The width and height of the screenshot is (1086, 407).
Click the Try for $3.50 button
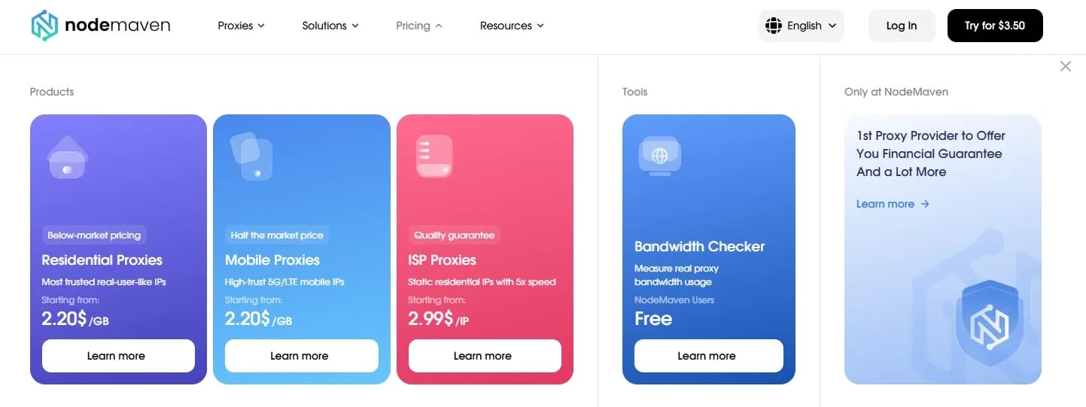point(995,26)
